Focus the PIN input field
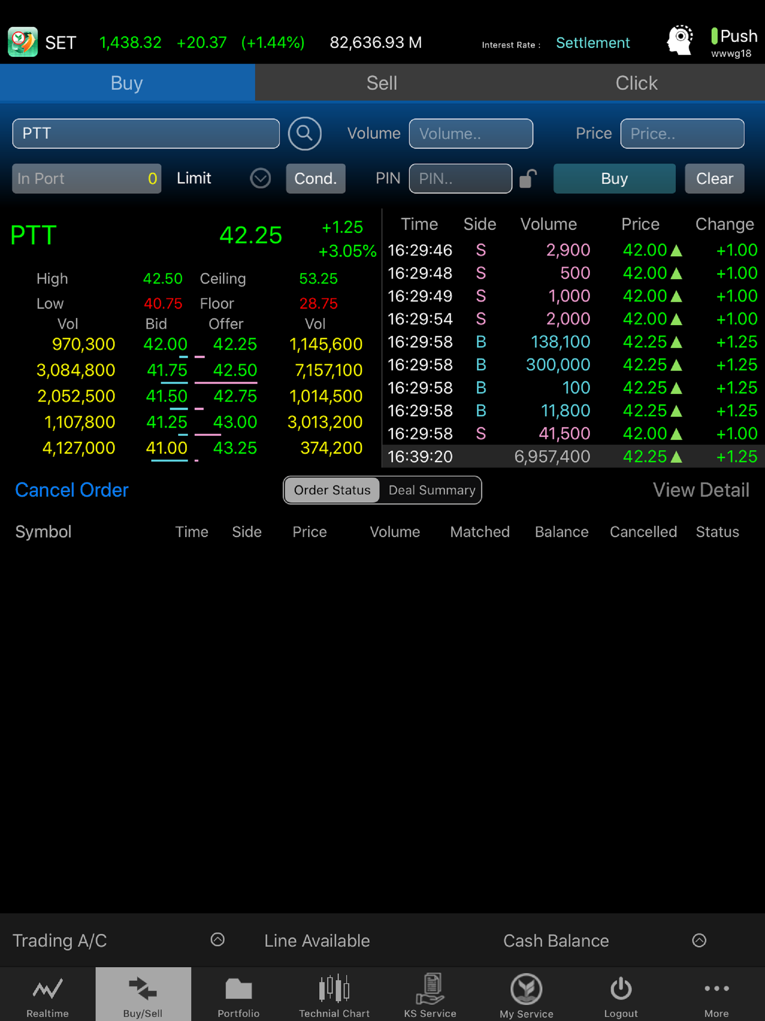 tap(460, 179)
